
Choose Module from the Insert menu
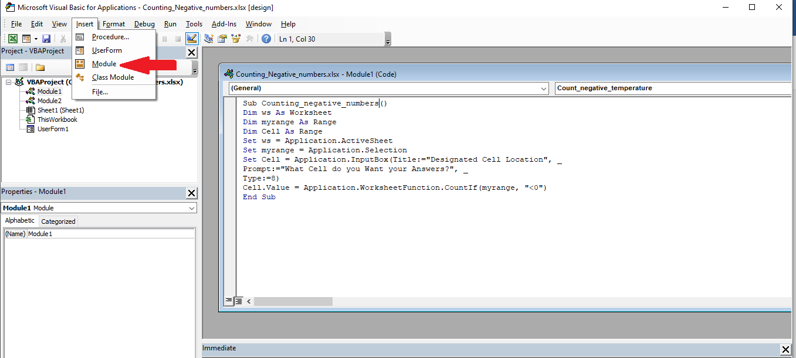click(104, 64)
